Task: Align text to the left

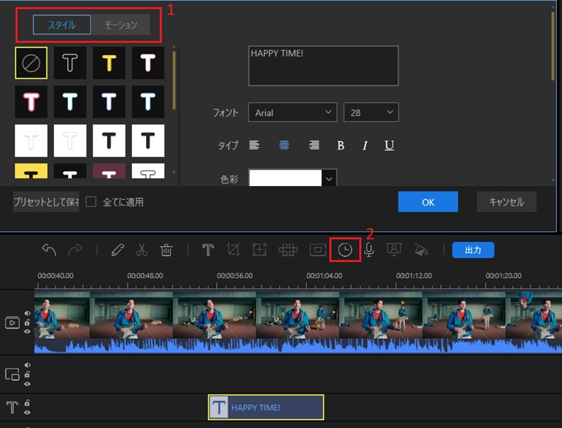Action: coord(254,145)
